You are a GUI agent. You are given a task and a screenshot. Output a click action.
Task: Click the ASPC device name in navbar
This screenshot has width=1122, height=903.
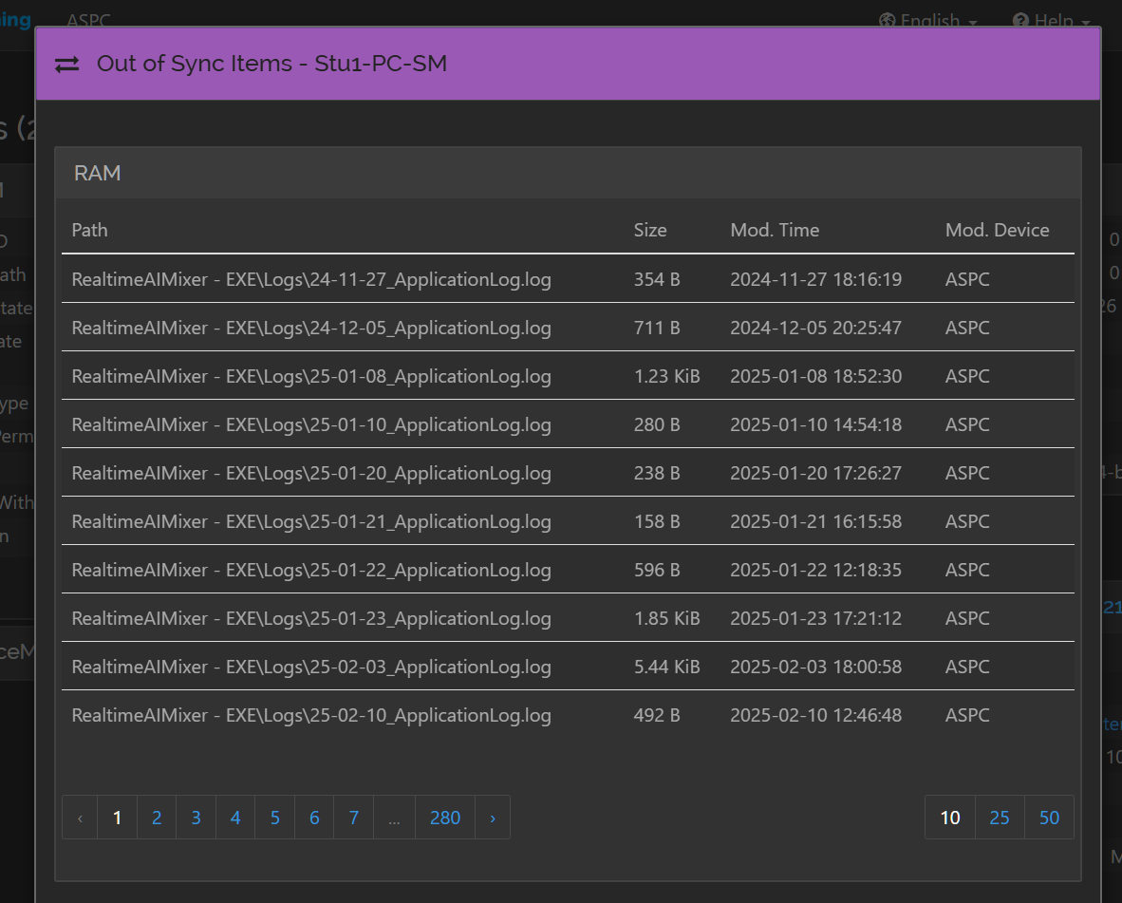click(x=88, y=20)
